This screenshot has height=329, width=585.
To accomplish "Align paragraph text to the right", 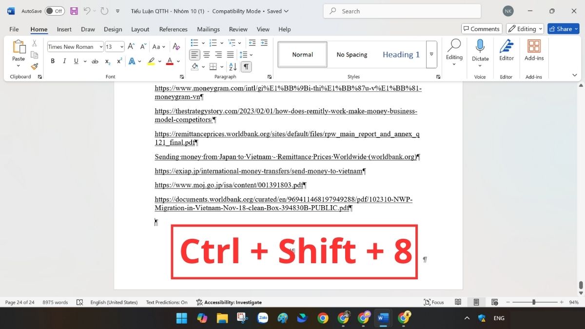I will 218,55.
